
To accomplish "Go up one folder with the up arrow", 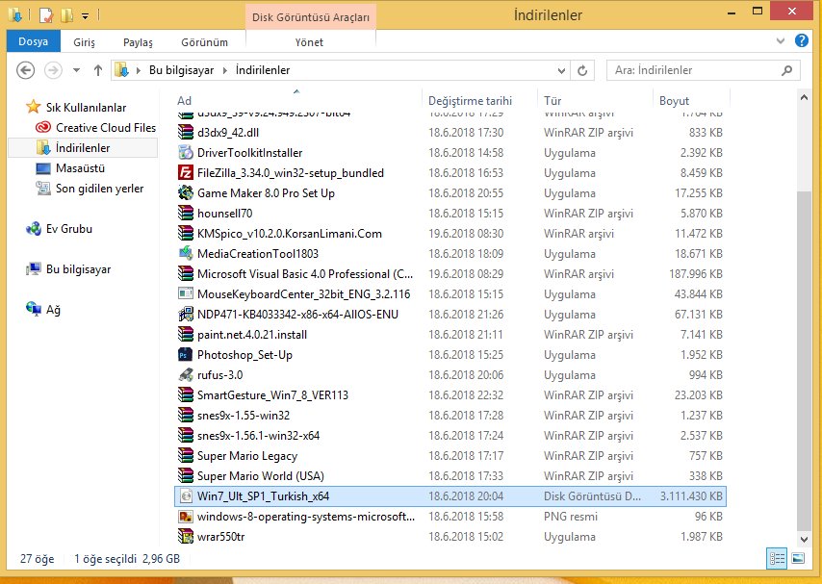I will tap(98, 70).
